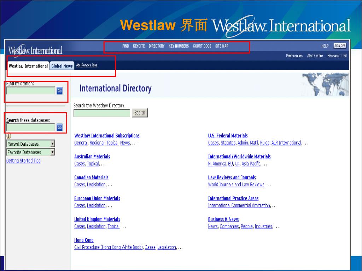362x271 pixels.
Task: Open SITE MAP in the top navigation
Action: (222, 46)
